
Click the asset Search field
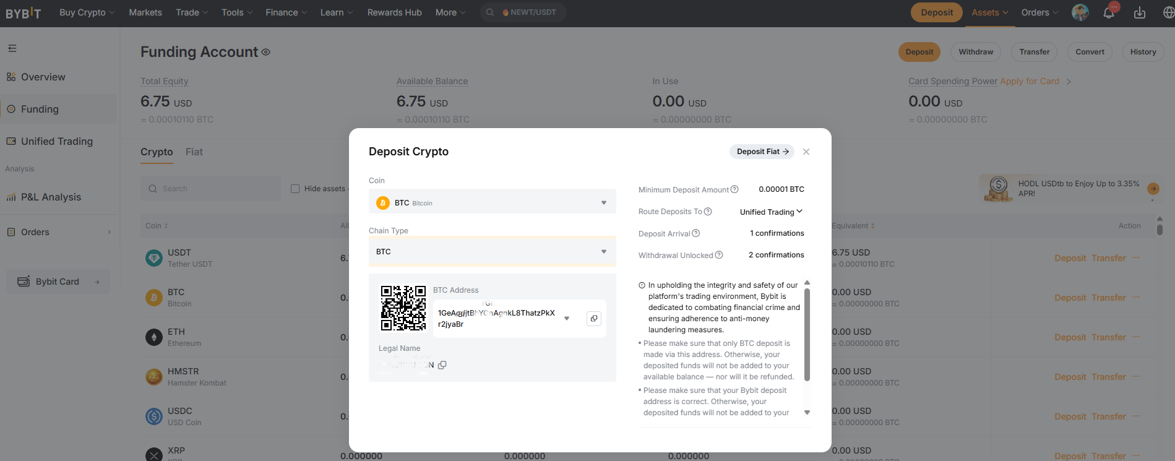(x=210, y=189)
